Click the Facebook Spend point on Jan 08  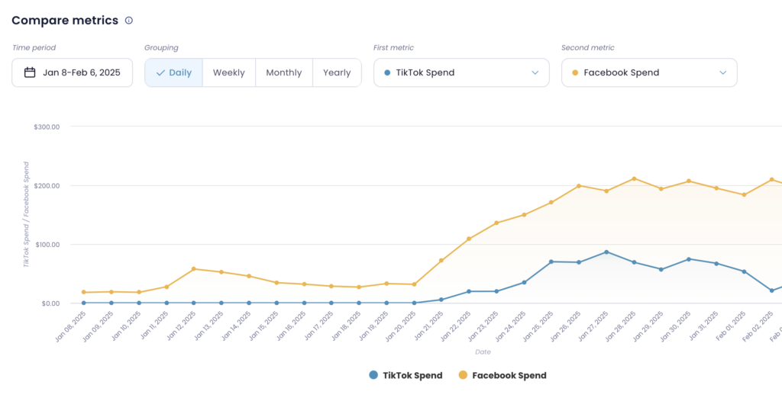coord(83,293)
